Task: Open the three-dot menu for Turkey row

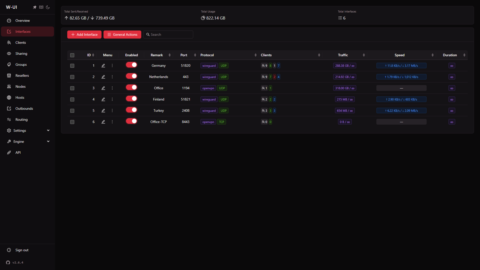Action: (x=112, y=110)
